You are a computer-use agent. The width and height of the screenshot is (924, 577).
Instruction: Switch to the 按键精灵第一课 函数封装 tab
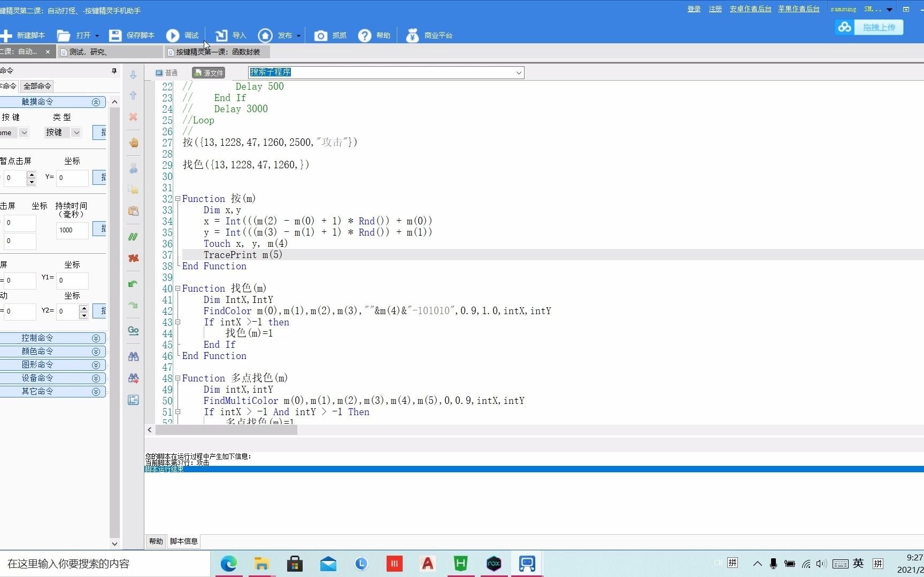point(217,52)
